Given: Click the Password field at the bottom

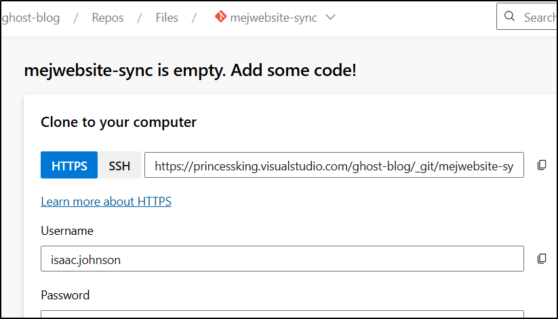Looking at the screenshot, I should [x=282, y=314].
